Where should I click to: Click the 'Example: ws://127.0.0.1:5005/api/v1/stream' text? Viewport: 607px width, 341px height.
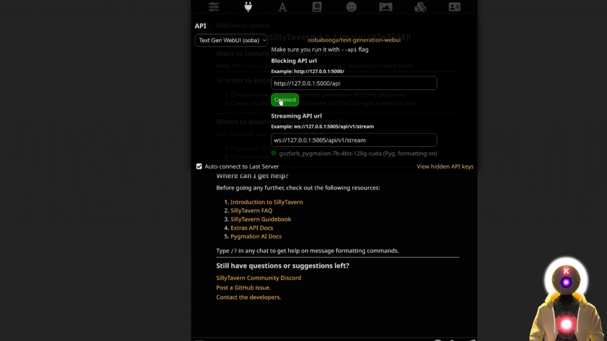click(x=322, y=127)
